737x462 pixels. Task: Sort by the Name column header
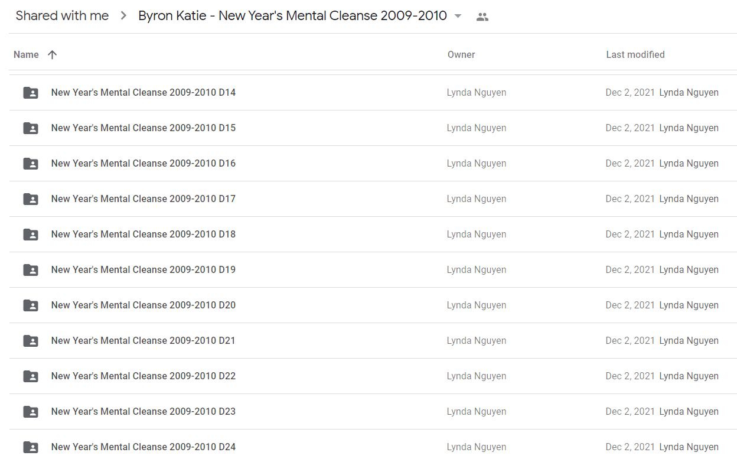click(x=26, y=54)
